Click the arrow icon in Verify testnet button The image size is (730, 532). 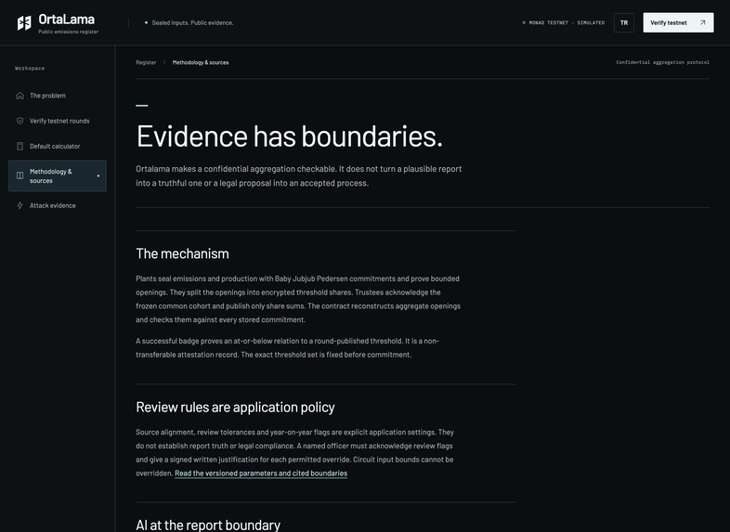coord(702,22)
